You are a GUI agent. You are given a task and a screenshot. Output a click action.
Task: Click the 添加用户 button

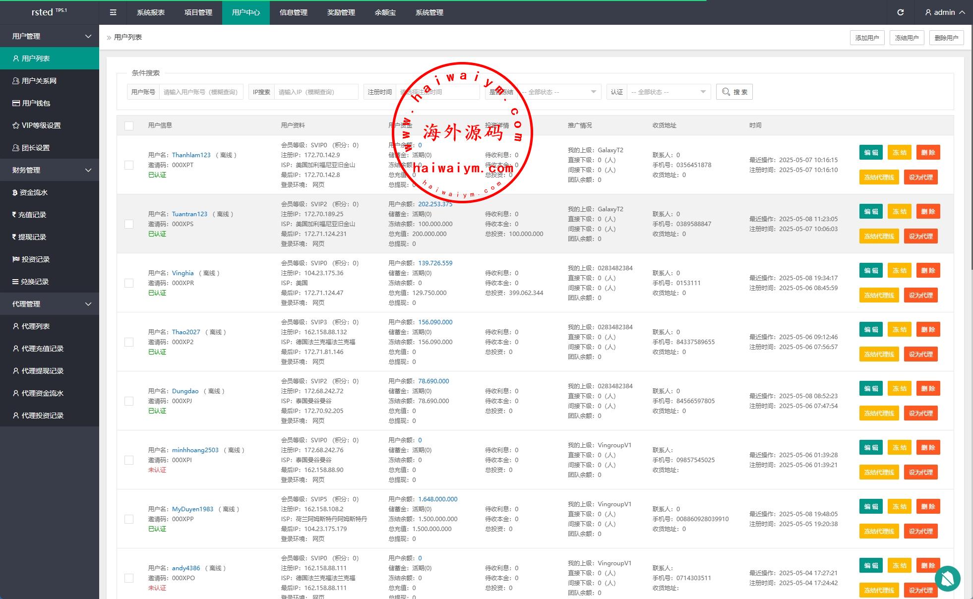click(867, 38)
